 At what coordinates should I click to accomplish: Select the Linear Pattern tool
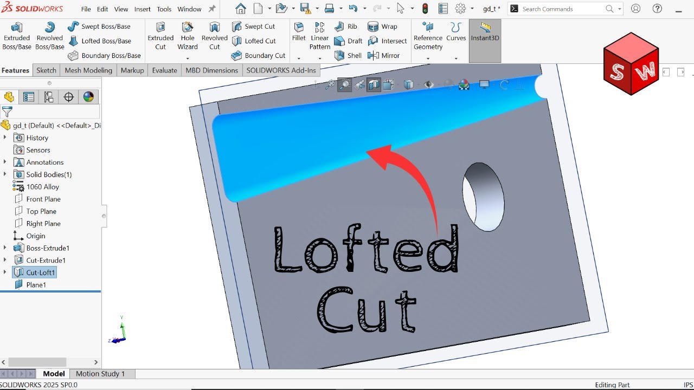coord(320,36)
